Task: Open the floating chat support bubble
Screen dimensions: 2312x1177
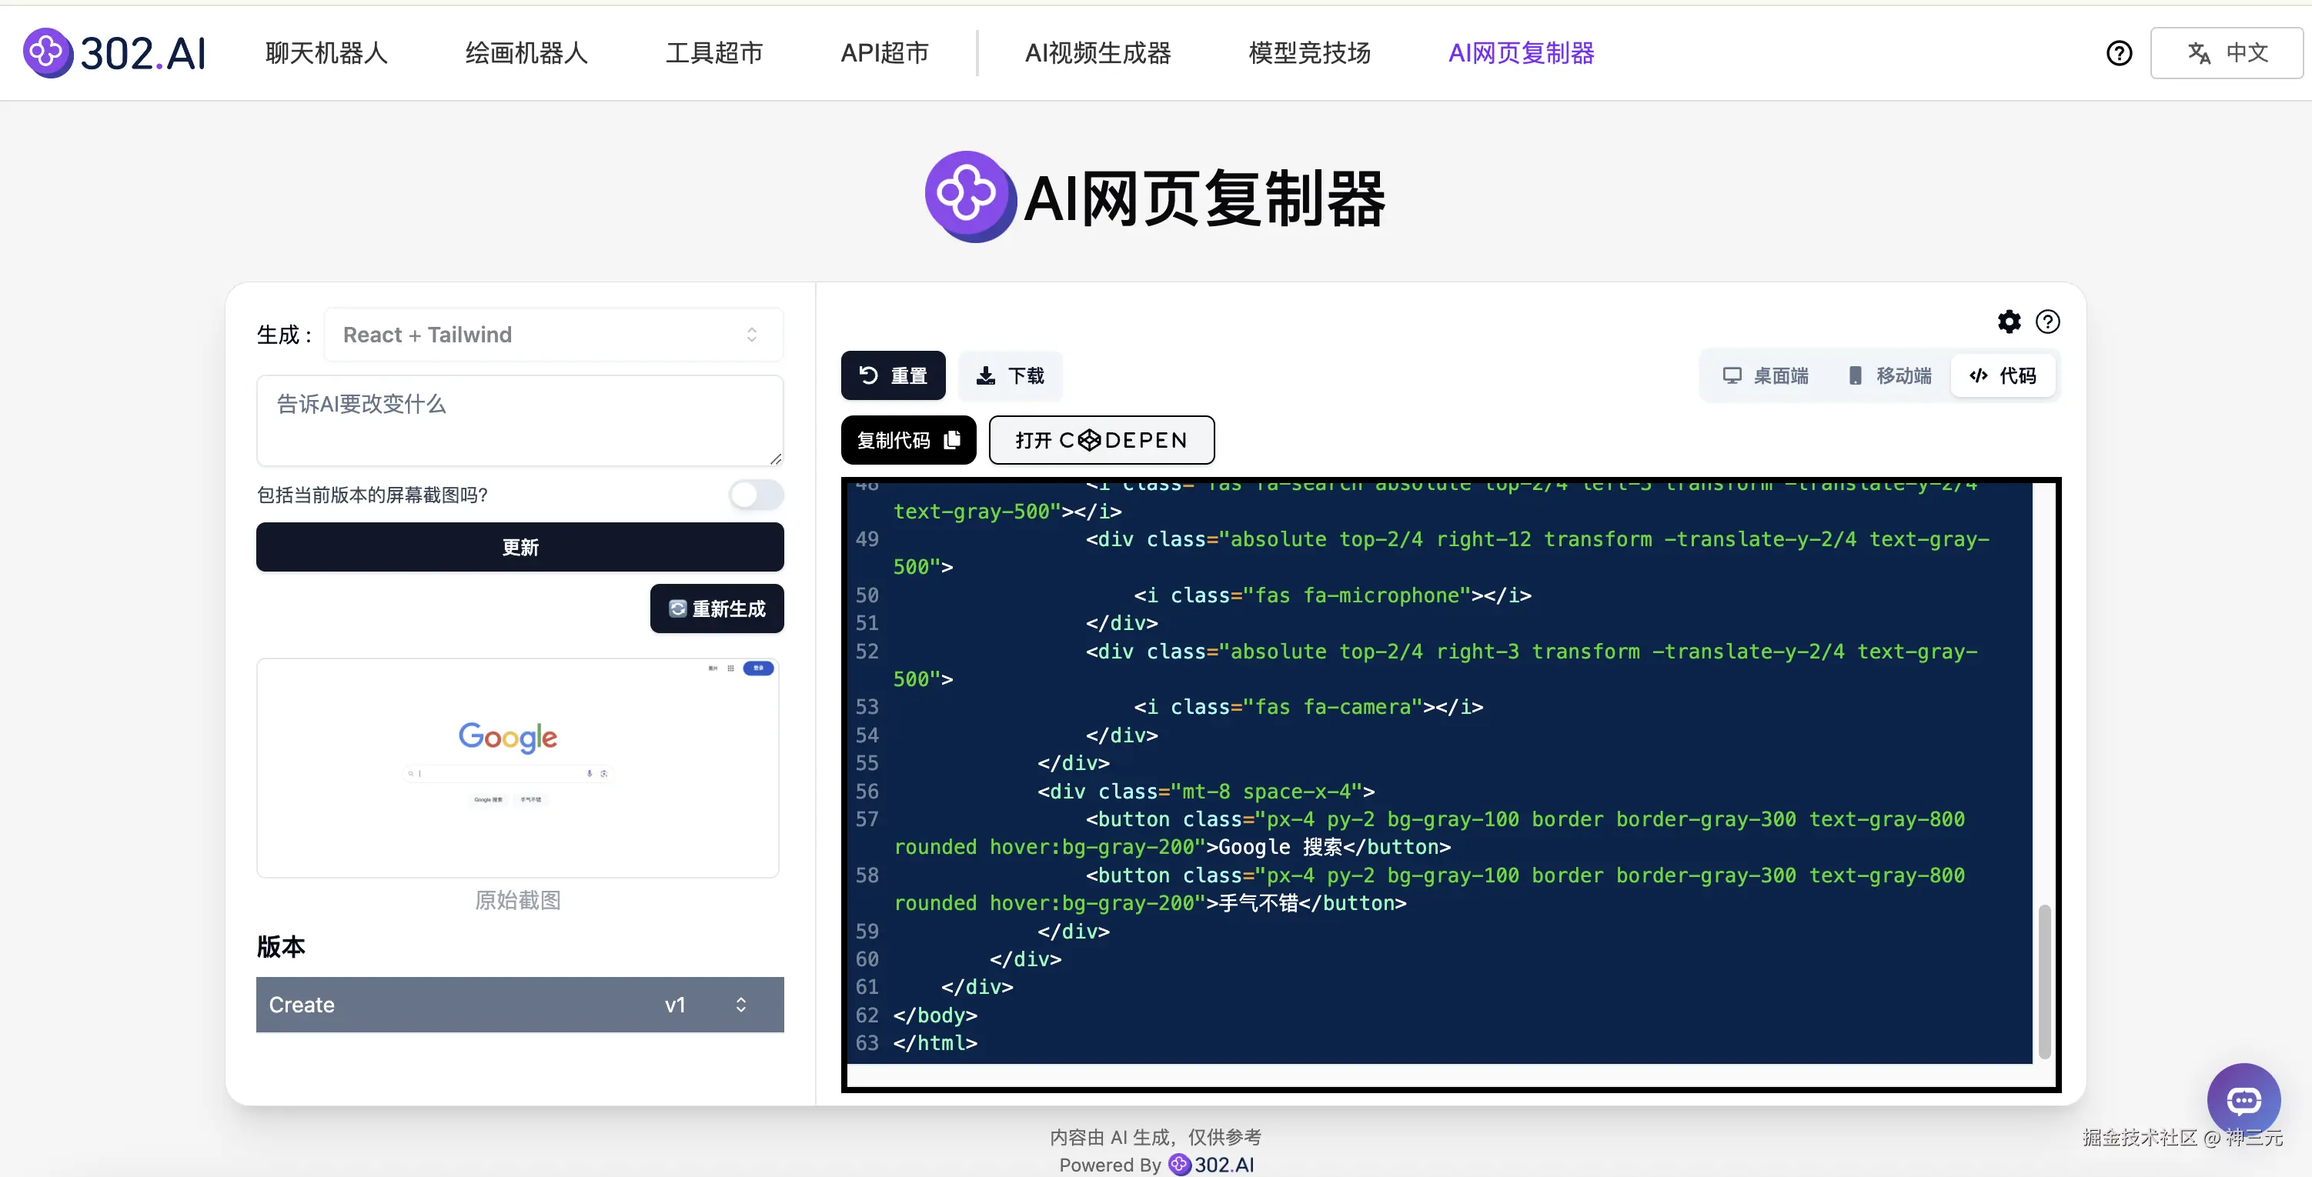Action: [2243, 1100]
